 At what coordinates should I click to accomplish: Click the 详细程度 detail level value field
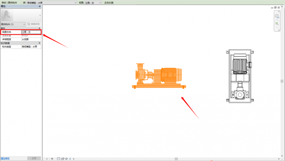pyautogui.click(x=31, y=39)
